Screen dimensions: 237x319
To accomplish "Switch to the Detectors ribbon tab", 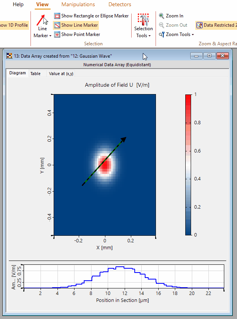I will click(x=120, y=5).
